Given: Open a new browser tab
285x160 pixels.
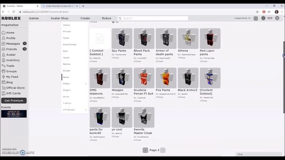Looking at the screenshot, I should coord(83,6).
